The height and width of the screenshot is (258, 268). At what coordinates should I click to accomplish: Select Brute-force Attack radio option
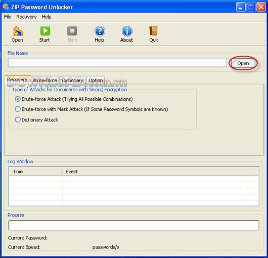(18, 99)
